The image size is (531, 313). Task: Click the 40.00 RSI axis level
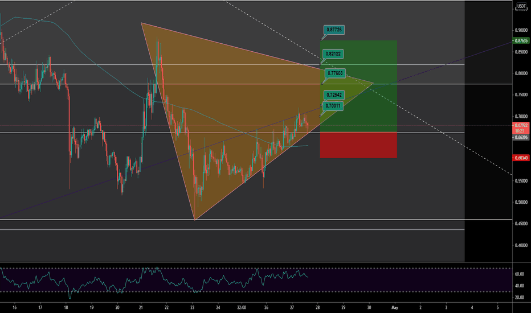(x=520, y=286)
